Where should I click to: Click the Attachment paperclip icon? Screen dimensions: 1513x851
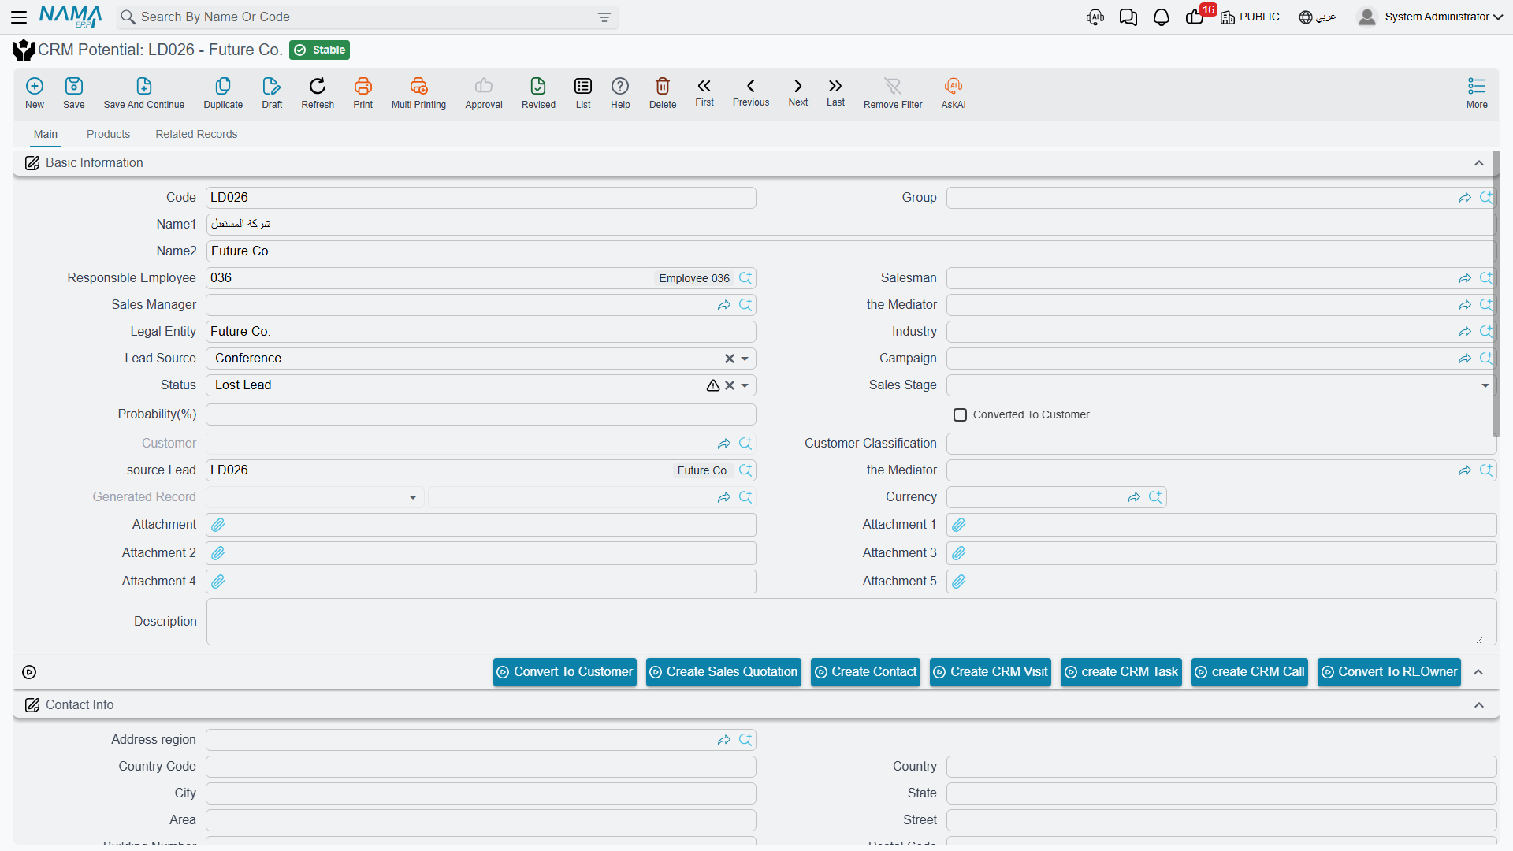[x=218, y=525]
